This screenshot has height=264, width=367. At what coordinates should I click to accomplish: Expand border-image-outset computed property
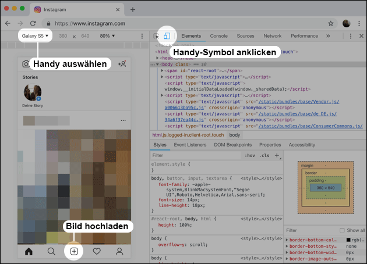[x=287, y=259]
